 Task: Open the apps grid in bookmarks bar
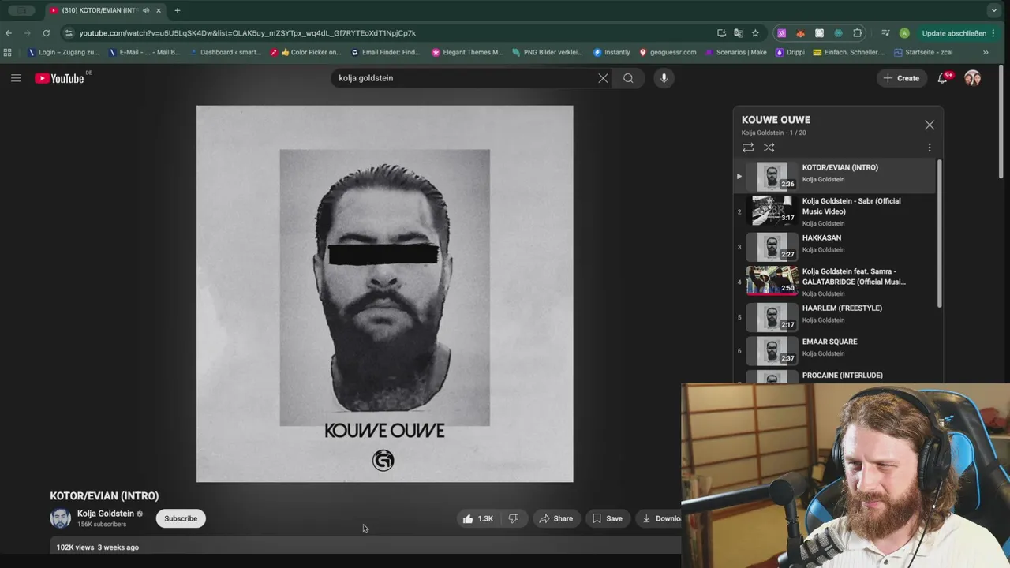coord(8,52)
